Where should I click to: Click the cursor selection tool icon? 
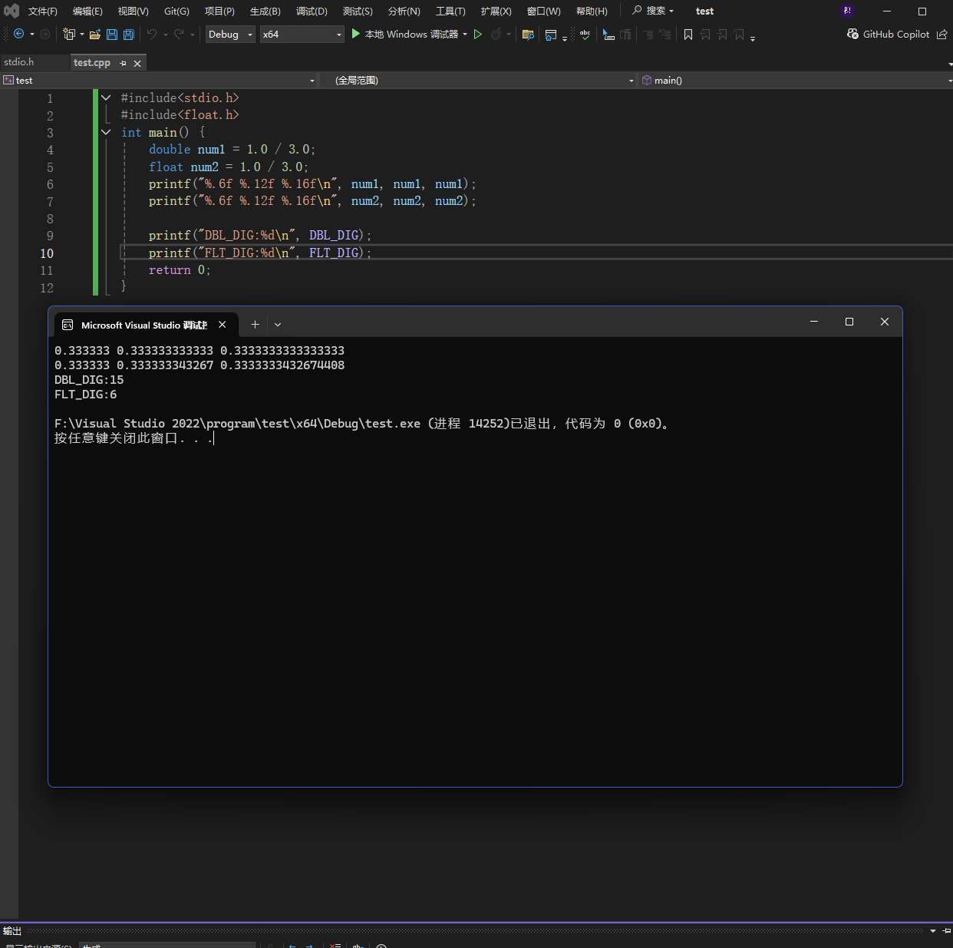coord(608,34)
